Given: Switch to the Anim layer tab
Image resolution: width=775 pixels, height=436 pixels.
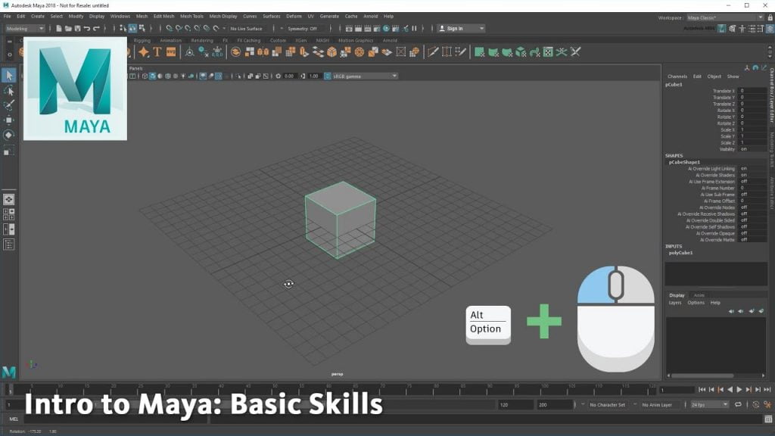Looking at the screenshot, I should pyautogui.click(x=699, y=295).
